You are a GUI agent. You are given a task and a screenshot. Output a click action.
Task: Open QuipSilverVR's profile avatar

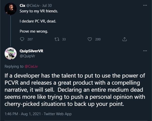[11, 53]
